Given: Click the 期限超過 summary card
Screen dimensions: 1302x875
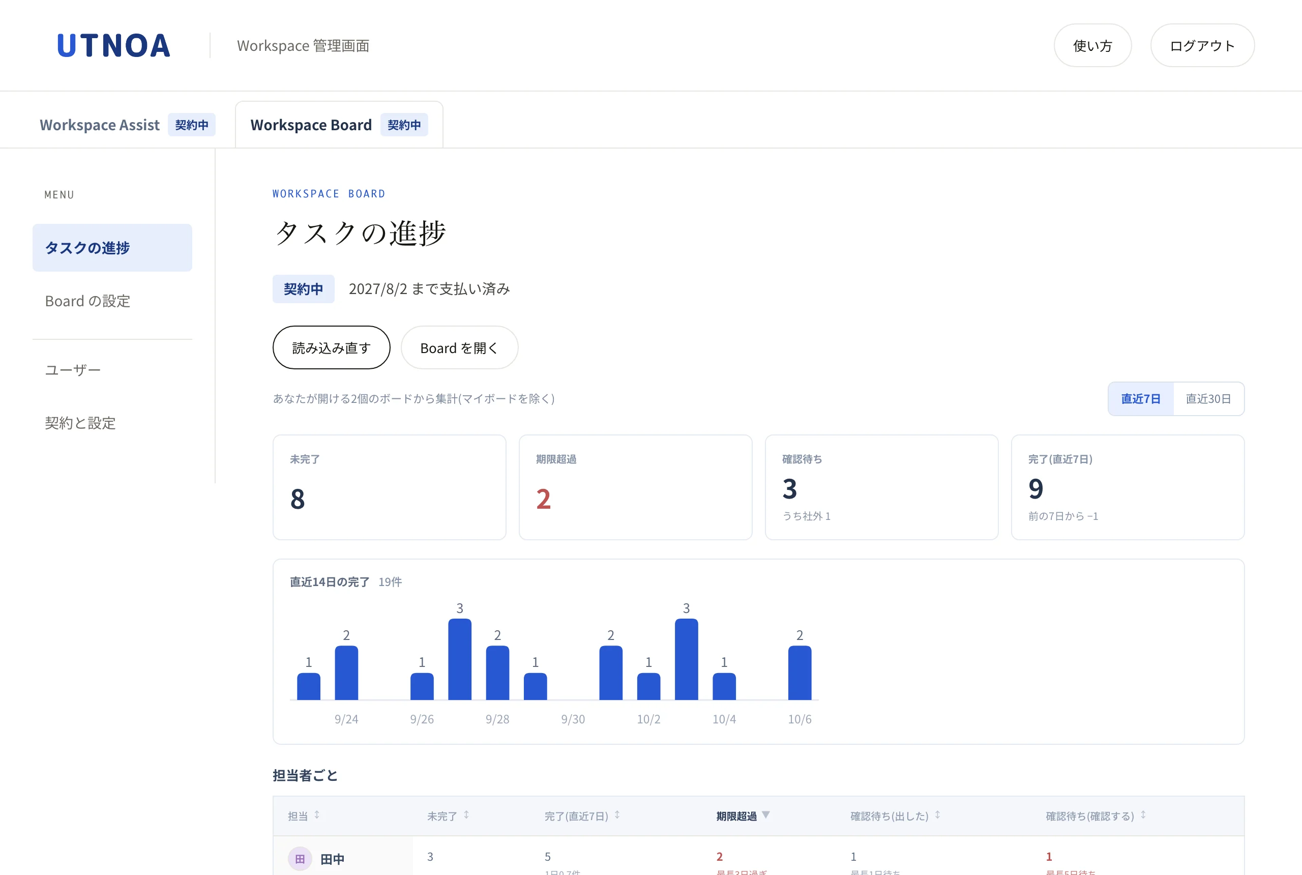Looking at the screenshot, I should (x=635, y=487).
